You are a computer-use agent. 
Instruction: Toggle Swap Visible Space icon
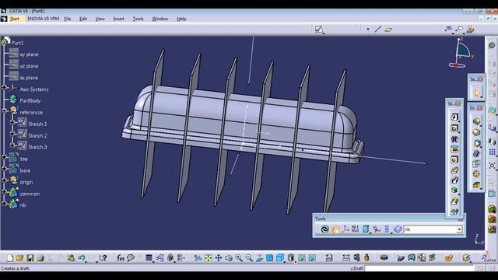tap(312, 258)
